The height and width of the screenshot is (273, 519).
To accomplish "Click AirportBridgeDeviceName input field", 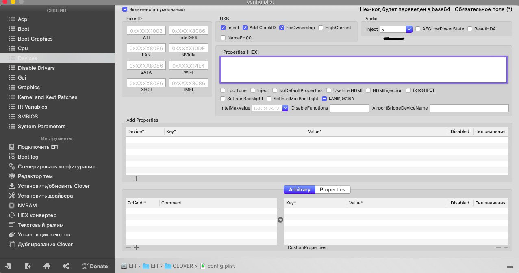I will coord(469,108).
